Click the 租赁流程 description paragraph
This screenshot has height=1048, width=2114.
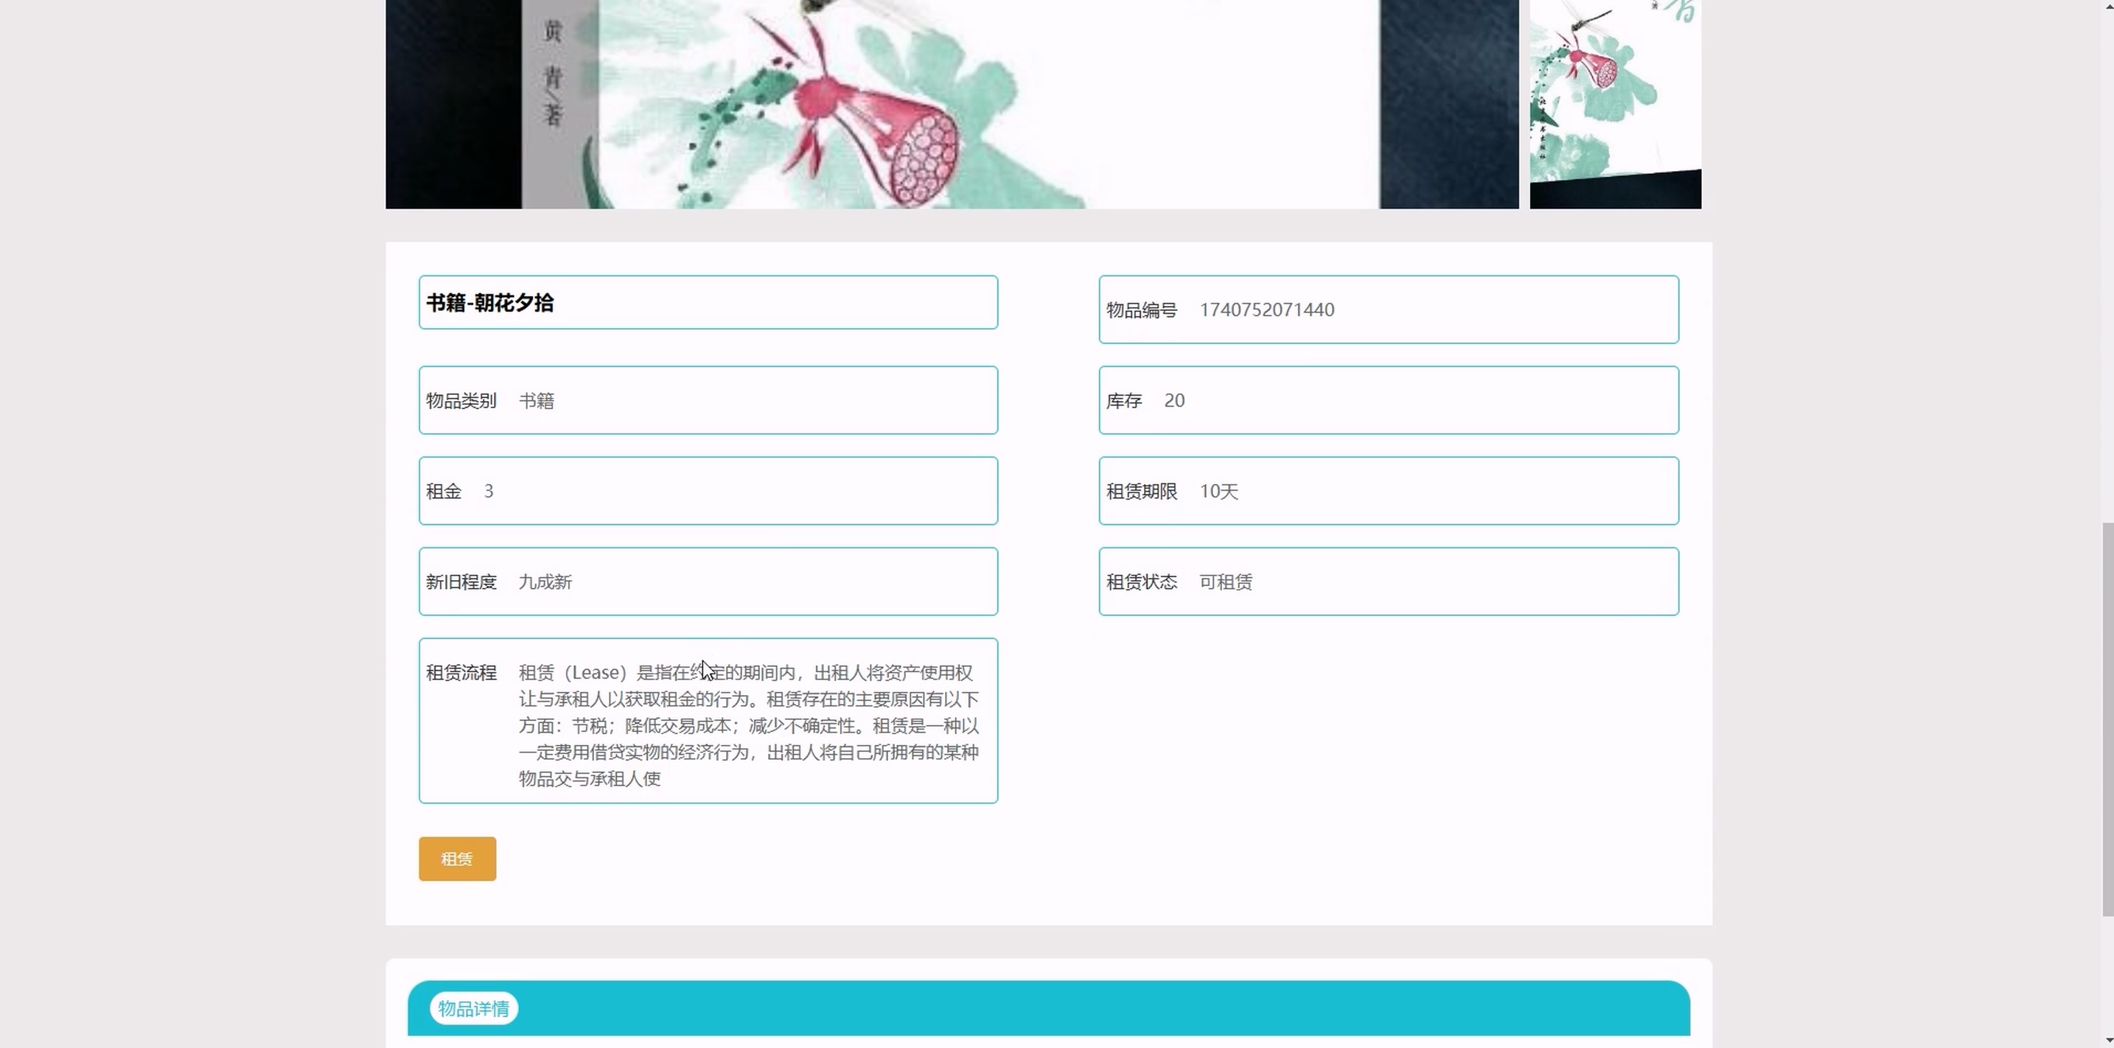coord(747,725)
